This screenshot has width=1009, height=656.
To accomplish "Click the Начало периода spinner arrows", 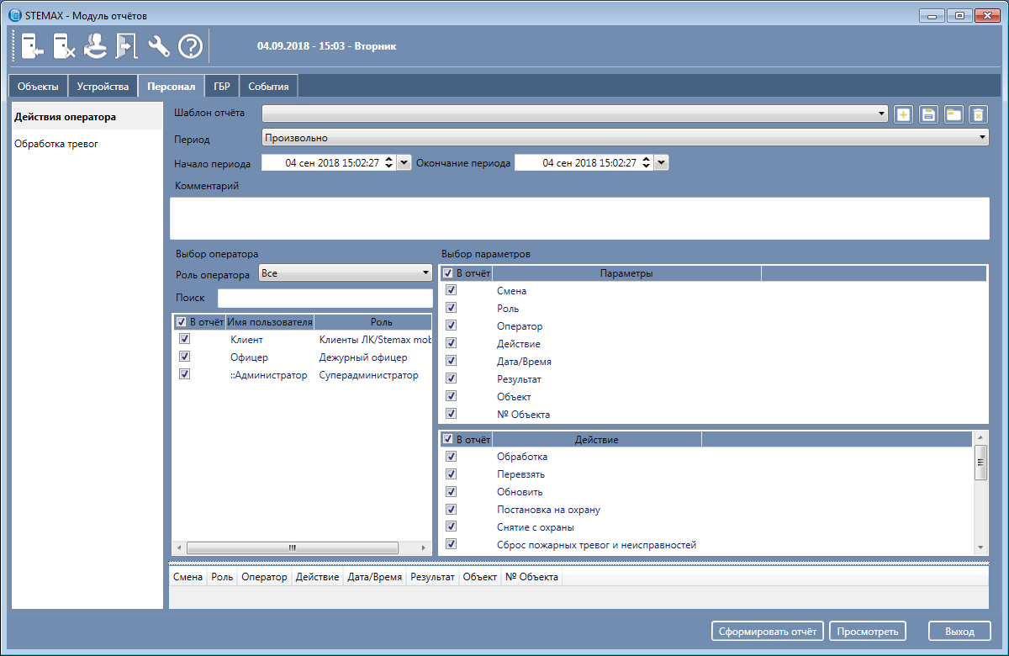I will [x=388, y=163].
